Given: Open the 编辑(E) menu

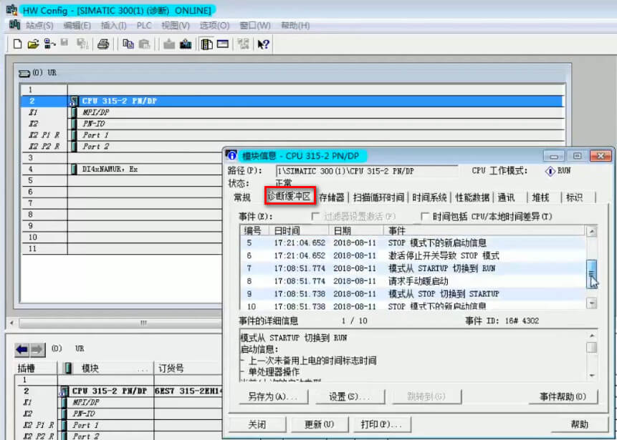Looking at the screenshot, I should pyautogui.click(x=77, y=26).
